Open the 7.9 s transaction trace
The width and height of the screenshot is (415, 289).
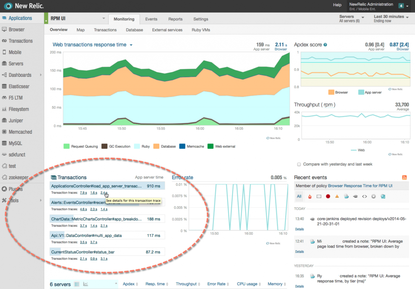click(83, 193)
